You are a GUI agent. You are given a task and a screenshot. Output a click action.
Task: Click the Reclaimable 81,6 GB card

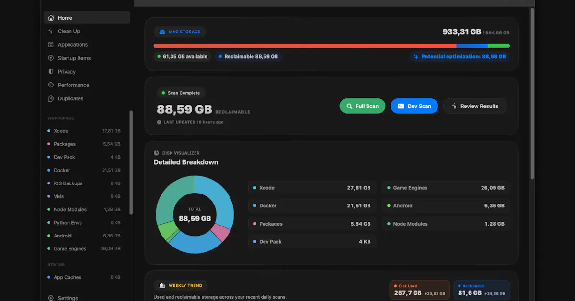point(481,290)
